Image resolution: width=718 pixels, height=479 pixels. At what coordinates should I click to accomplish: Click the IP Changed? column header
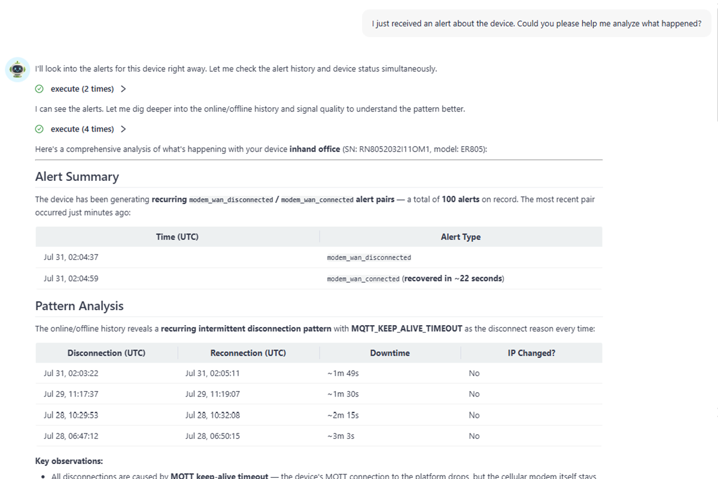pyautogui.click(x=531, y=353)
